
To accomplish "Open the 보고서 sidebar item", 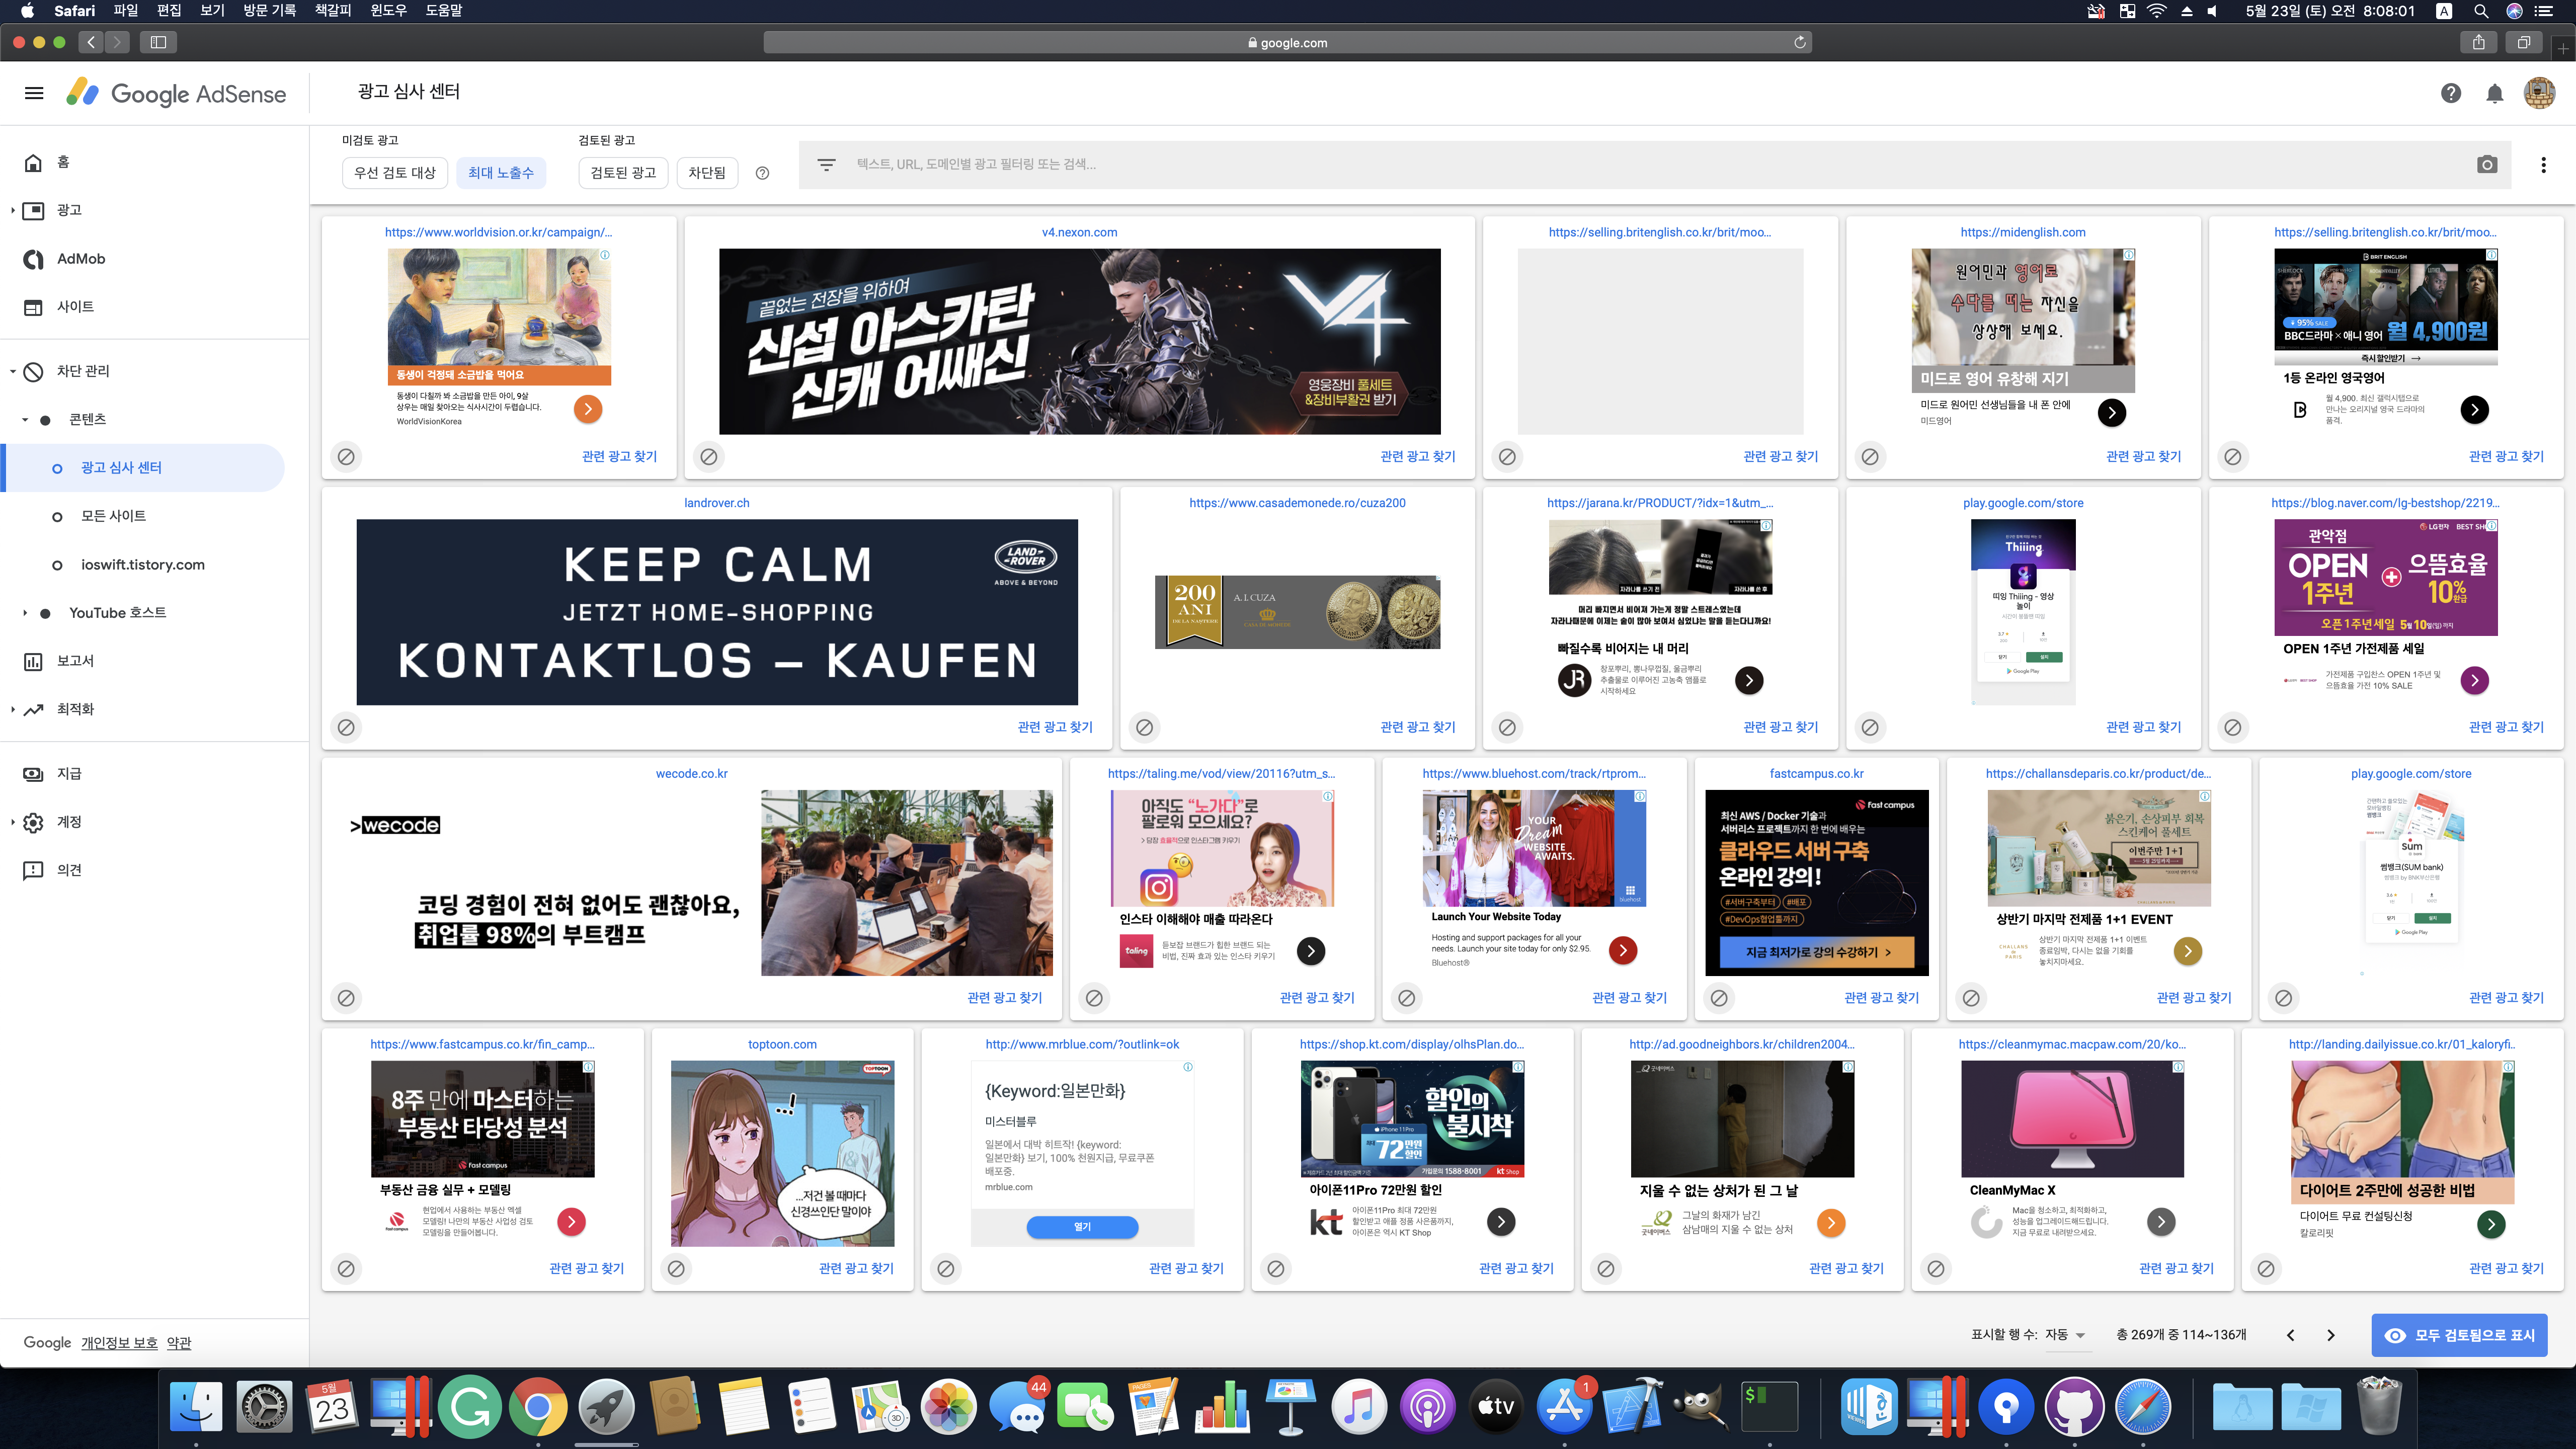I will pos(75,661).
